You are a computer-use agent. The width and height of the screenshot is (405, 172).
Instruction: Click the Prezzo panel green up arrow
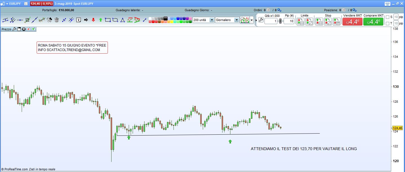[x=33, y=29]
